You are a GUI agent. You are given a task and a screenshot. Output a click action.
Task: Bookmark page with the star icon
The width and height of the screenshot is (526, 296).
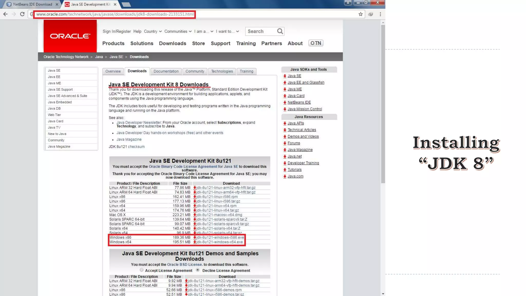(361, 14)
